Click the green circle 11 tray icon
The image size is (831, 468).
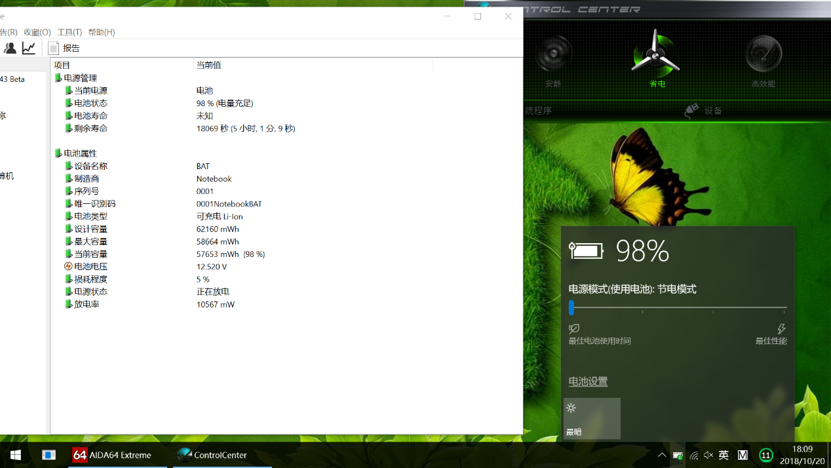[x=765, y=455]
